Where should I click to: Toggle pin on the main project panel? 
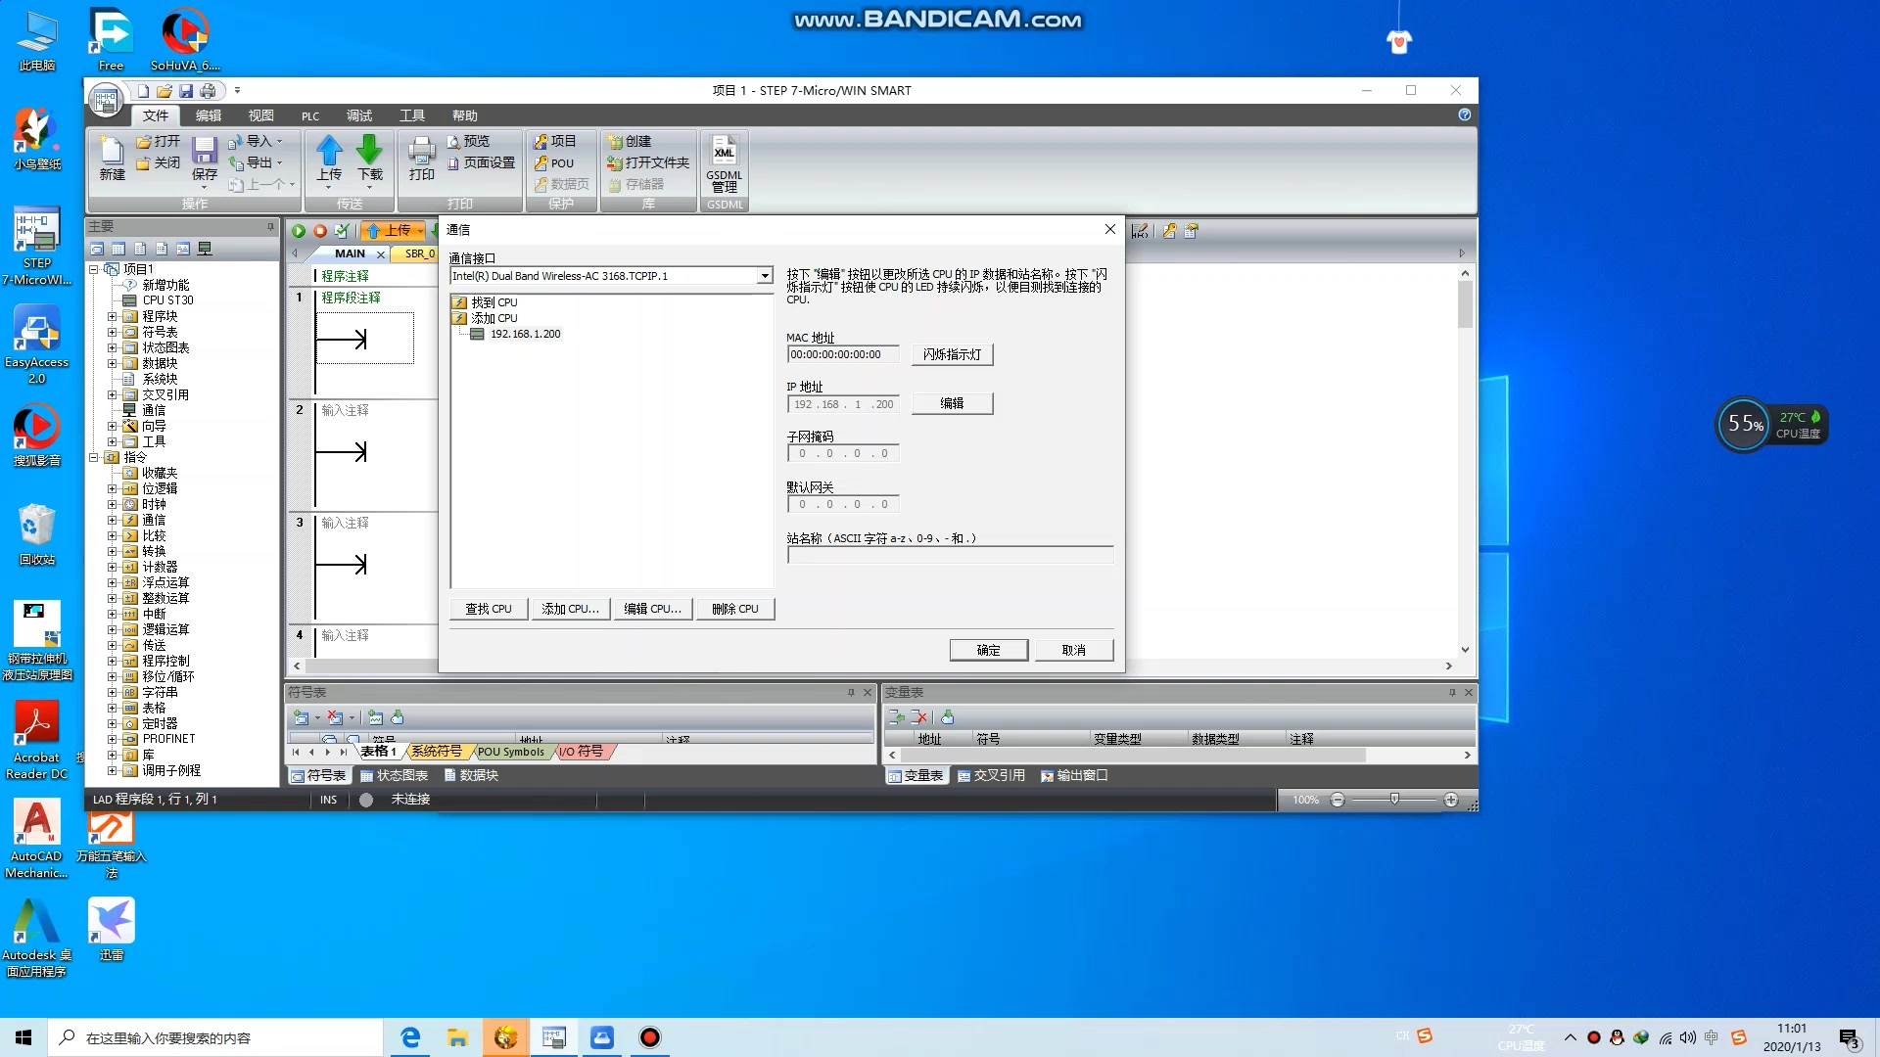270,226
